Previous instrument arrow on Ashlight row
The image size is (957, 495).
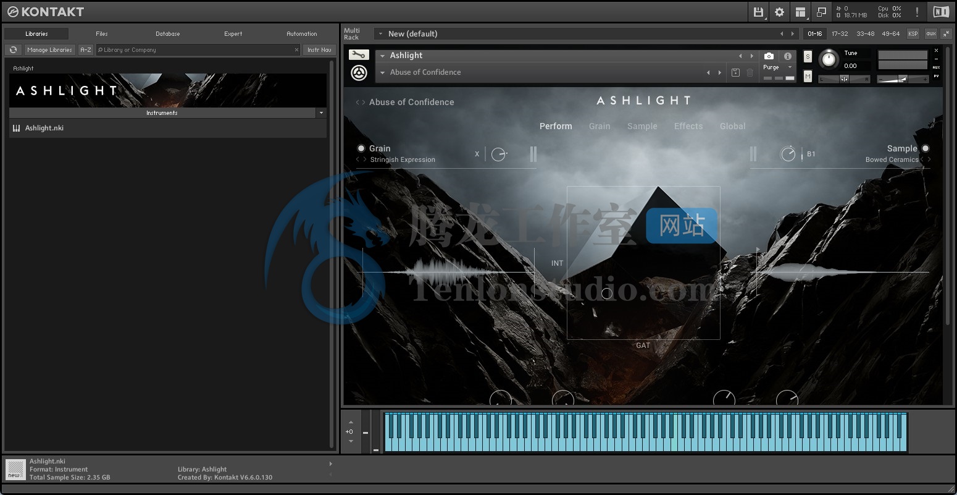740,56
